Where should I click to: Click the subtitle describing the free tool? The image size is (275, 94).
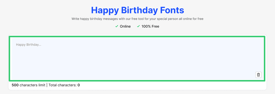(x=137, y=19)
